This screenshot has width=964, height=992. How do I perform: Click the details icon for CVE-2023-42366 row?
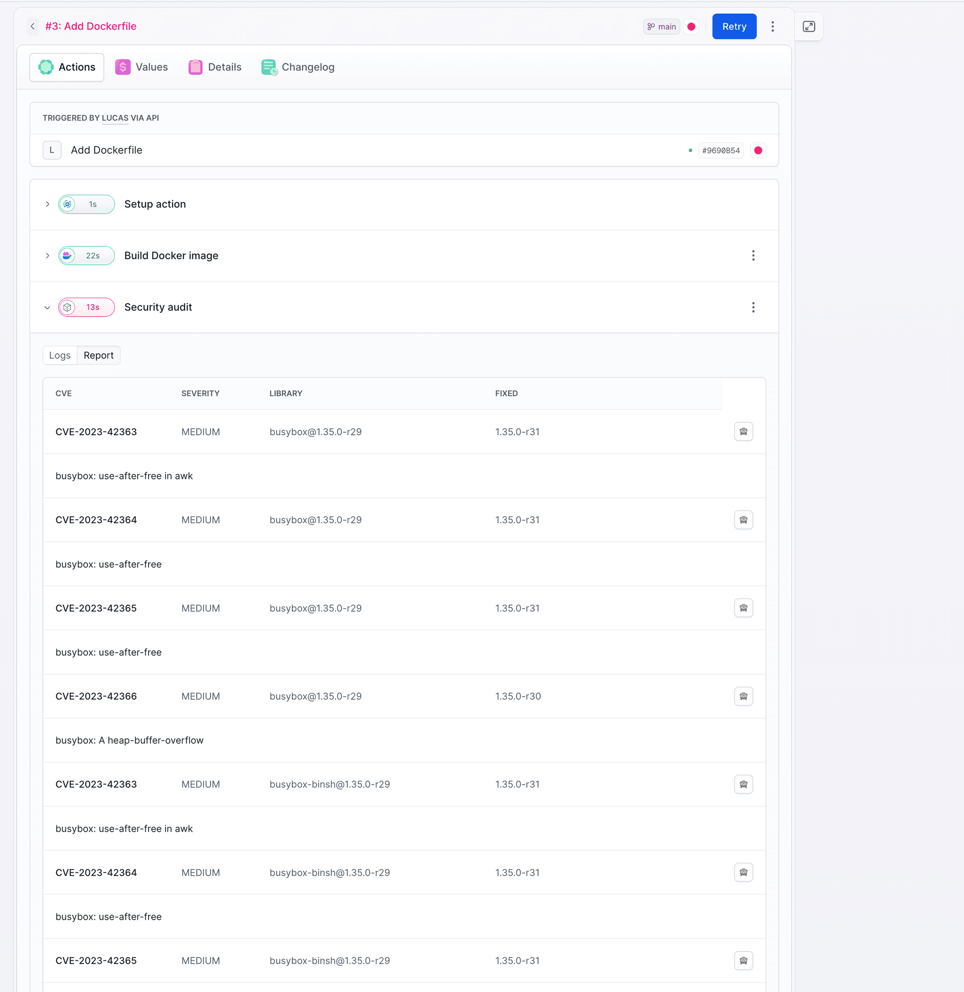pyautogui.click(x=743, y=696)
